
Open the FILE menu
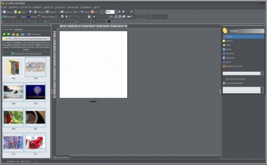click(x=5, y=7)
